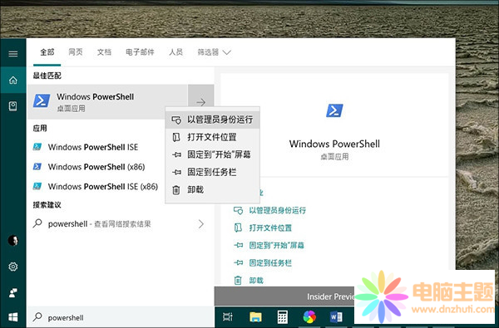Expand the powershell web search suggestion chevron

point(201,224)
